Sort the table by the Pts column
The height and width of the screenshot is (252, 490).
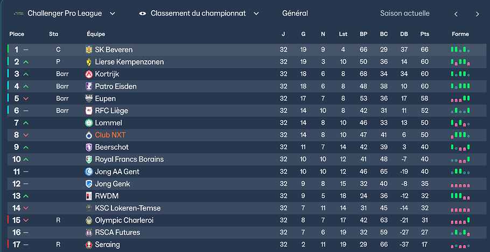(425, 34)
